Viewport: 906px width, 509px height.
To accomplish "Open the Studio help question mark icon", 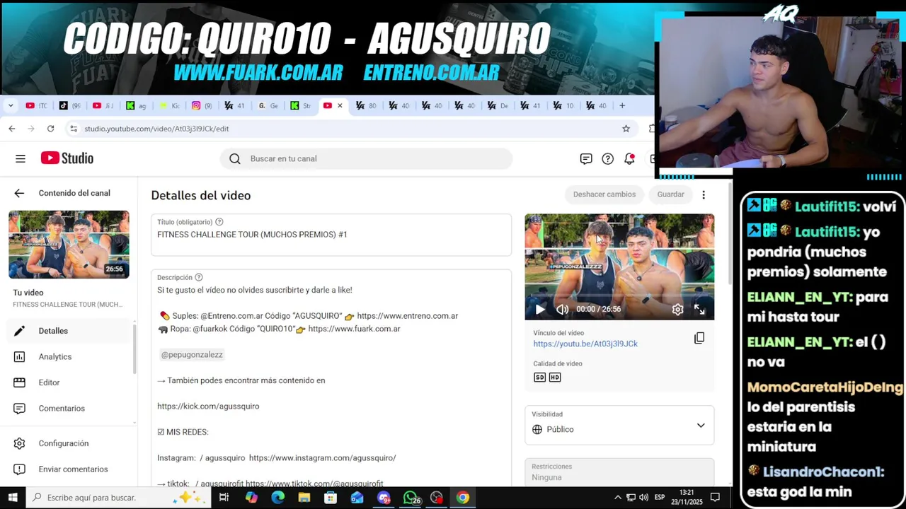I will [607, 158].
